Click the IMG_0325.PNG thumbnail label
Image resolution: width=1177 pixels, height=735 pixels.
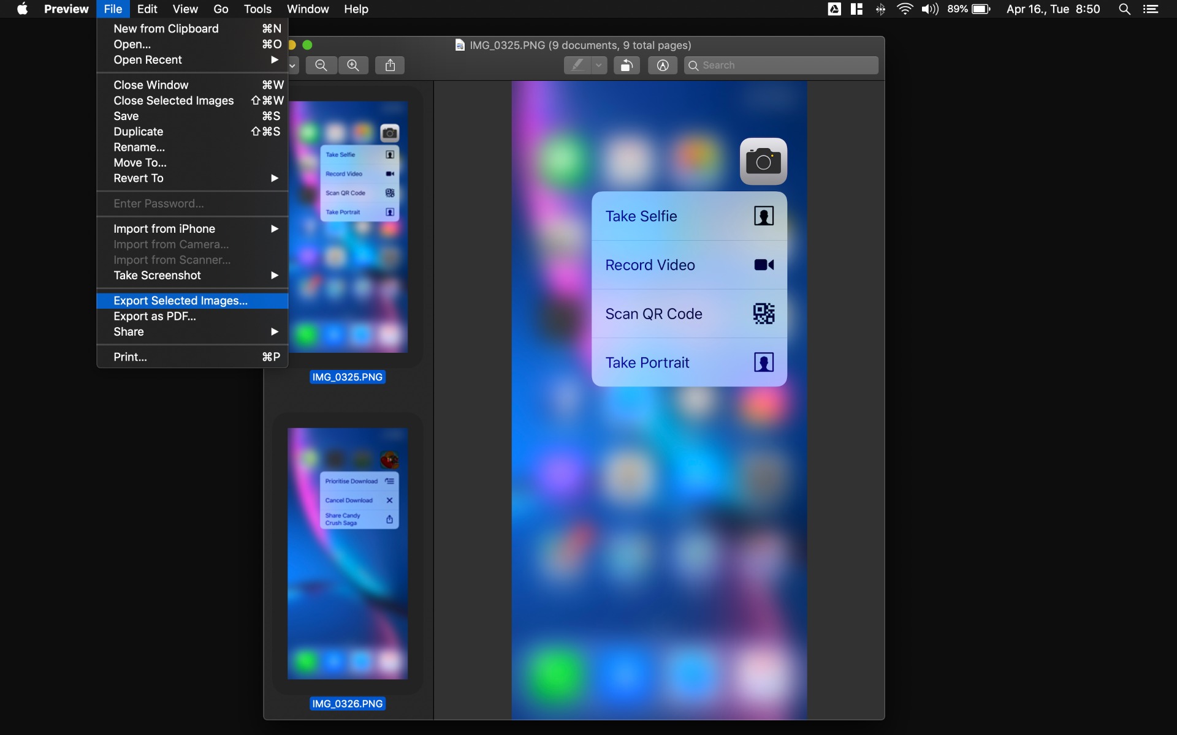coord(348,377)
